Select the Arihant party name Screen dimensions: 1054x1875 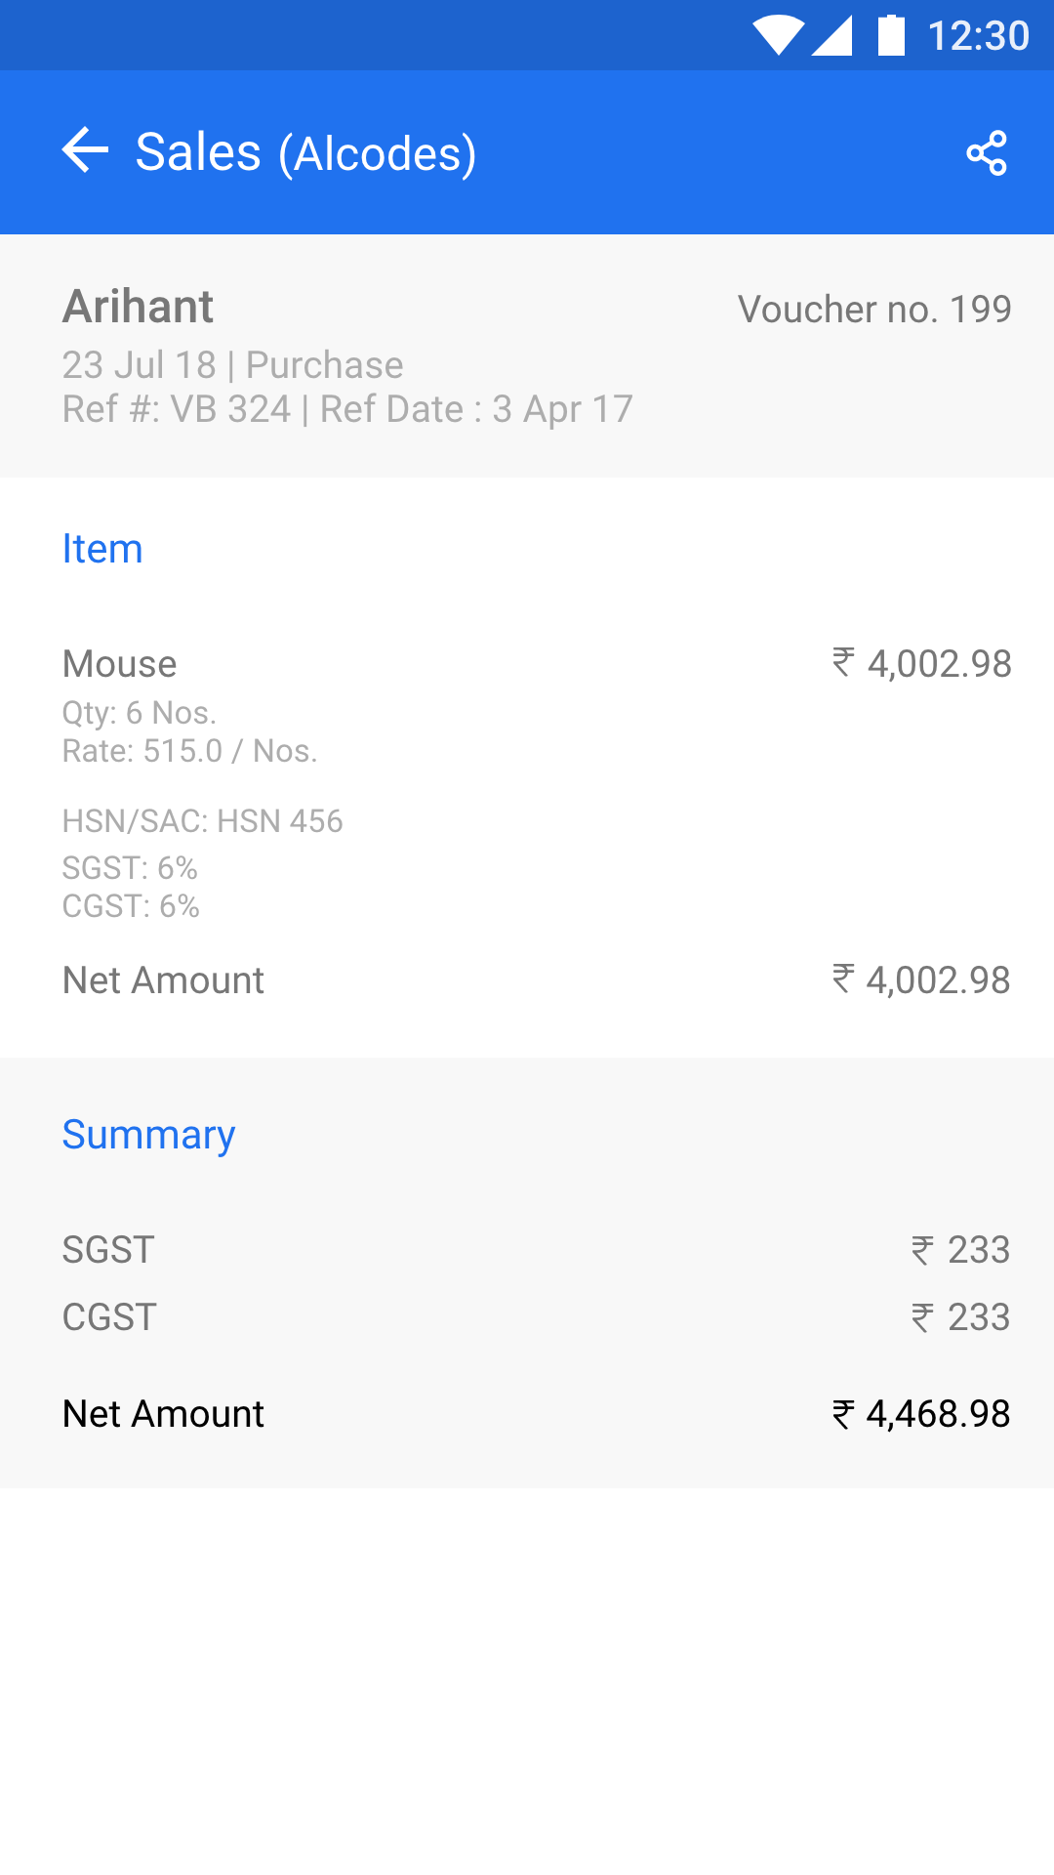139,307
